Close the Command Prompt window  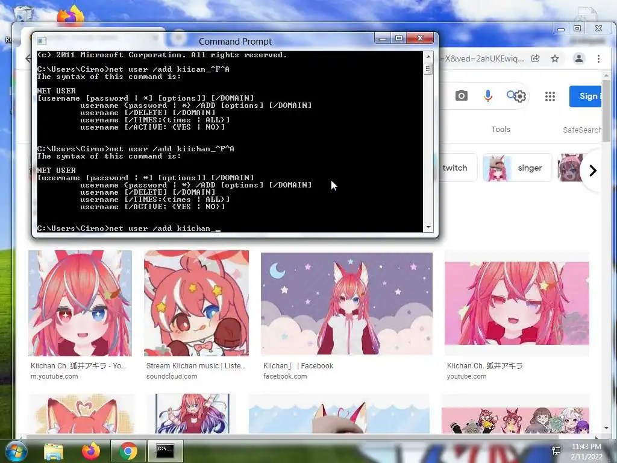[x=420, y=38]
